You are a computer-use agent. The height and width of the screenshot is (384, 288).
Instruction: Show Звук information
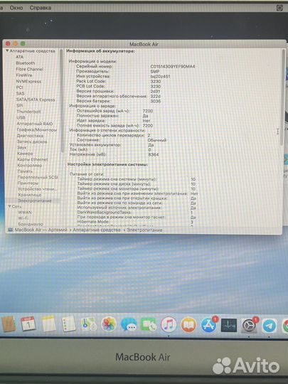pos(21,148)
